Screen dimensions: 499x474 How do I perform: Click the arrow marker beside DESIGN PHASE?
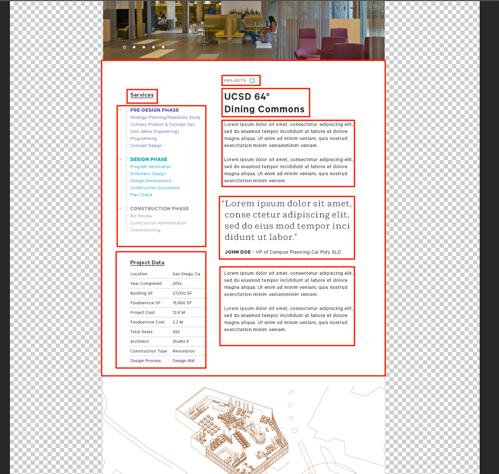[119, 159]
